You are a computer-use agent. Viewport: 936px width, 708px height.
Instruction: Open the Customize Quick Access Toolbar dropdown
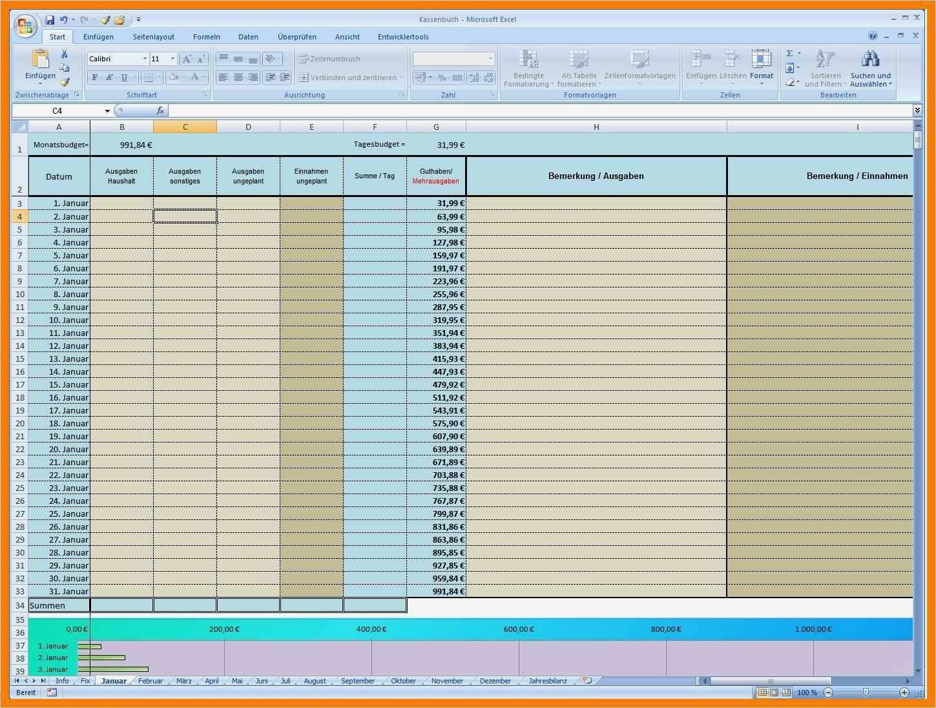pos(139,20)
